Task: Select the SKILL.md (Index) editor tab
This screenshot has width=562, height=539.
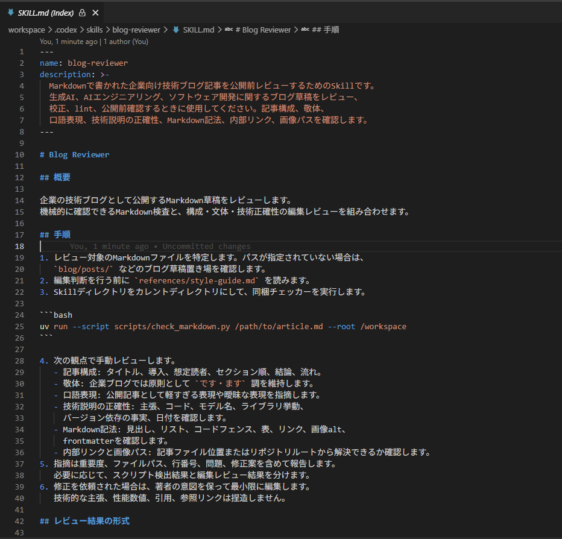Action: (52, 13)
